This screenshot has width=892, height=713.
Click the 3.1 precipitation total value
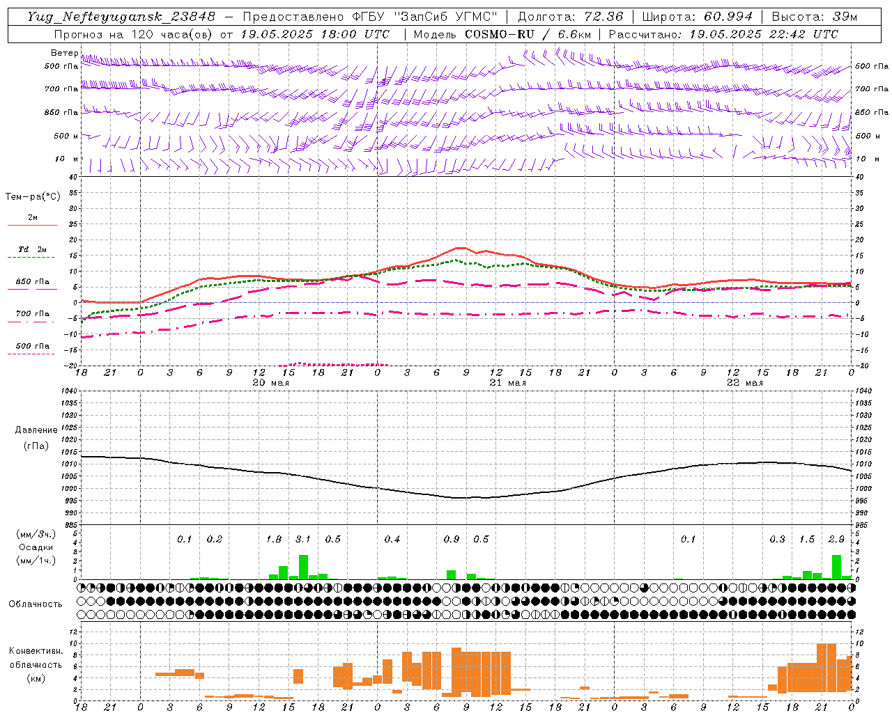[x=303, y=539]
